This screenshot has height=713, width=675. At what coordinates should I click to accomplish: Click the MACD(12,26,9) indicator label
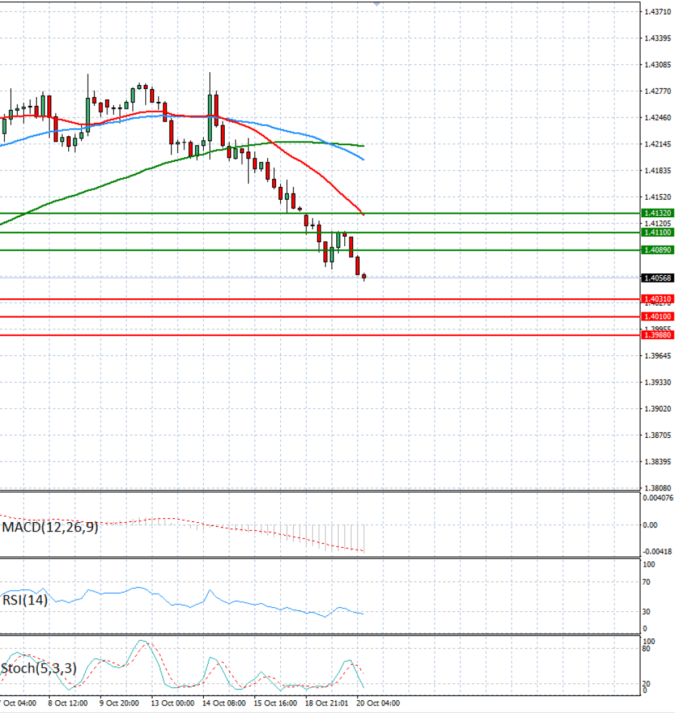tap(50, 527)
